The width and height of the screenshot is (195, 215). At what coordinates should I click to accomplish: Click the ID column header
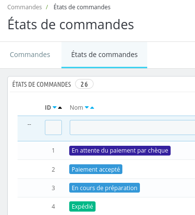tap(48, 108)
